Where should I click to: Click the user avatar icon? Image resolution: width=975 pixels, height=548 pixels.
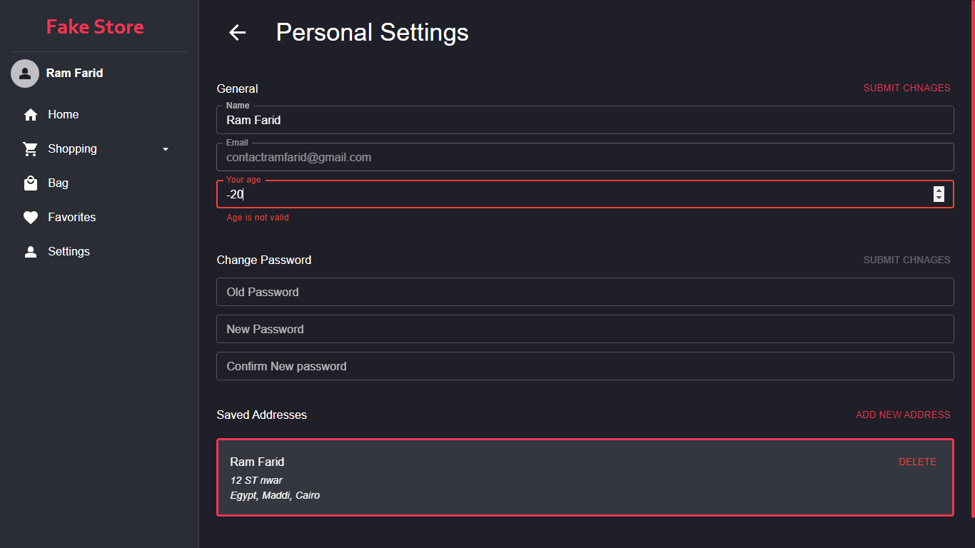point(25,73)
